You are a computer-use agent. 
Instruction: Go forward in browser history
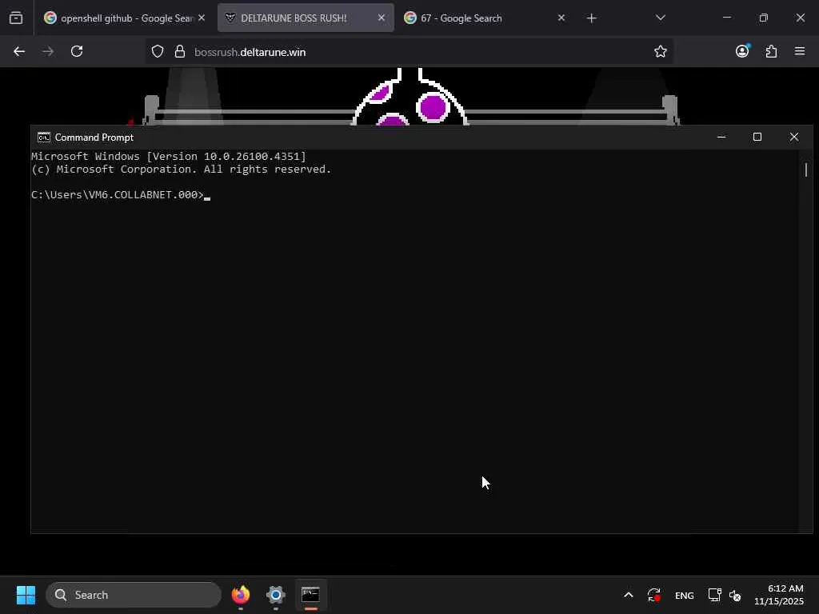pos(48,52)
